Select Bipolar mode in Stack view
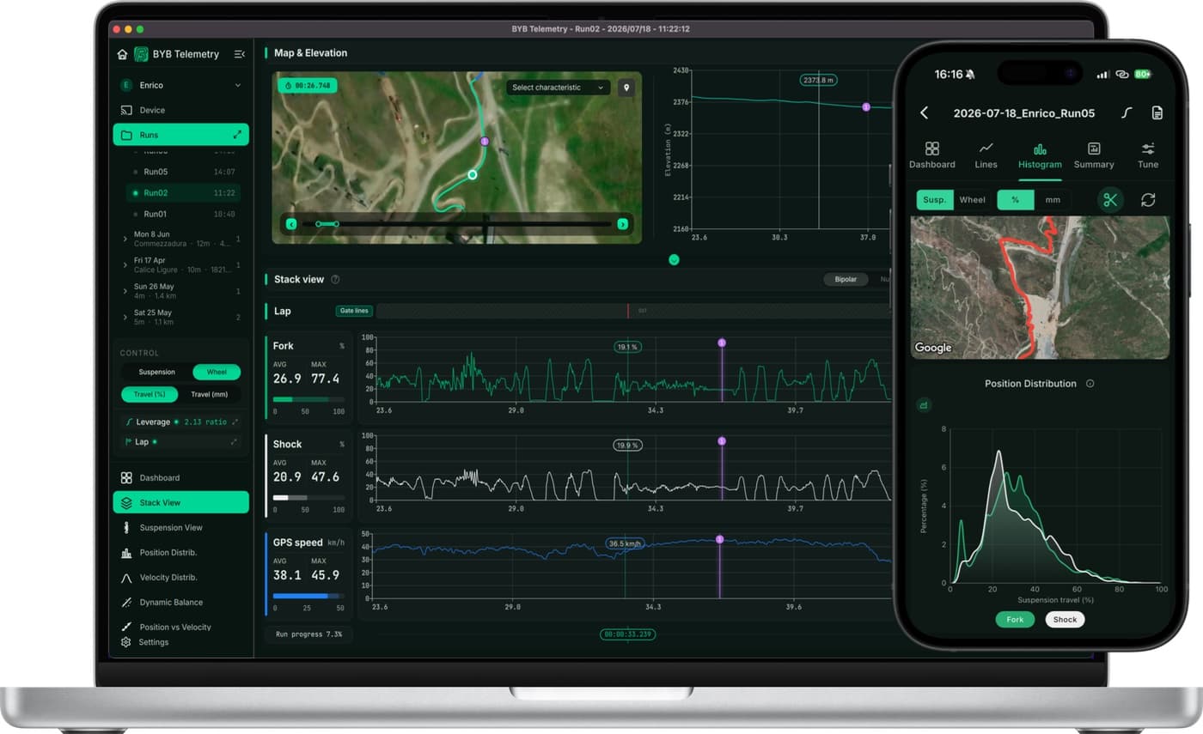The image size is (1203, 734). click(846, 279)
